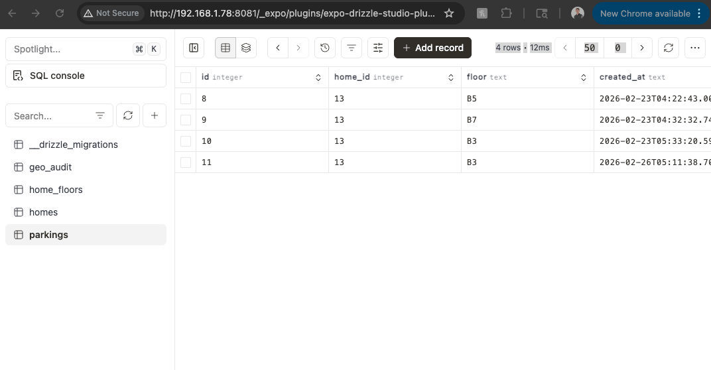The width and height of the screenshot is (711, 370).
Task: Go to previous table with left chevron
Action: click(278, 48)
